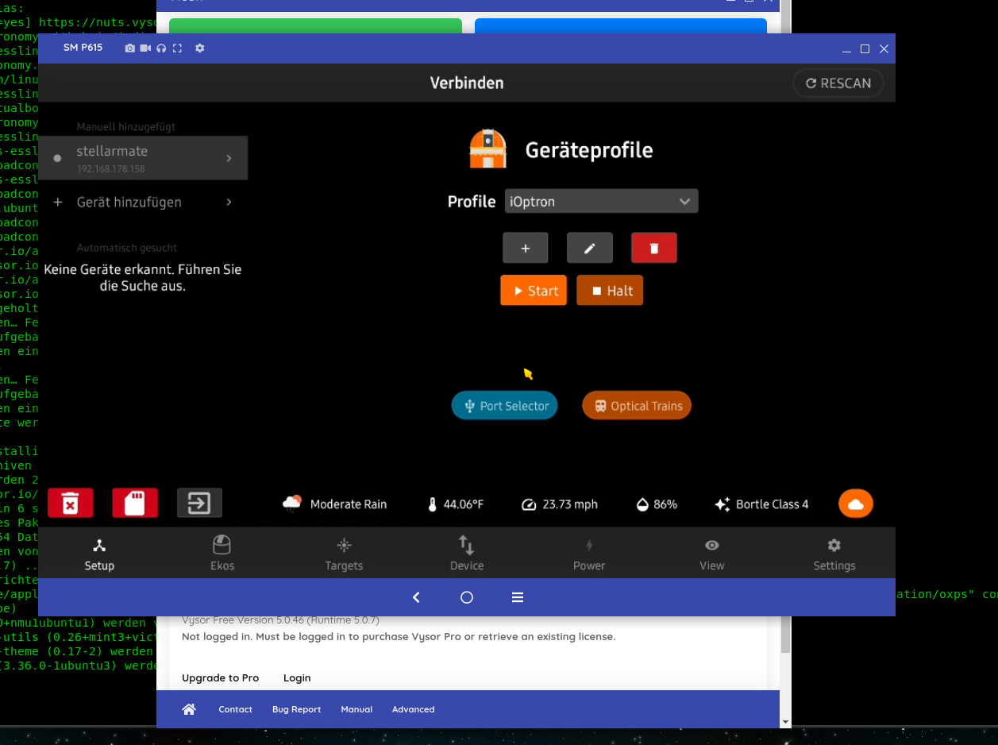Open Contact in Vysor footer
The height and width of the screenshot is (745, 998).
point(236,709)
